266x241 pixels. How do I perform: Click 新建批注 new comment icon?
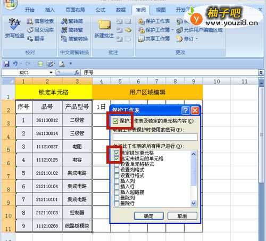click(x=104, y=25)
